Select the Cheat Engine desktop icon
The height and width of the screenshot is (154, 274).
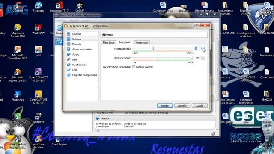pos(59,142)
